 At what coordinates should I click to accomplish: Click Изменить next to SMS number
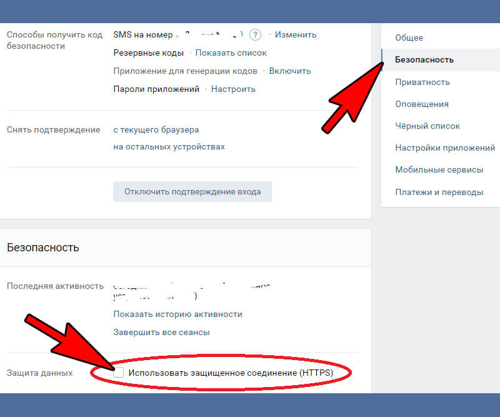pyautogui.click(x=296, y=34)
